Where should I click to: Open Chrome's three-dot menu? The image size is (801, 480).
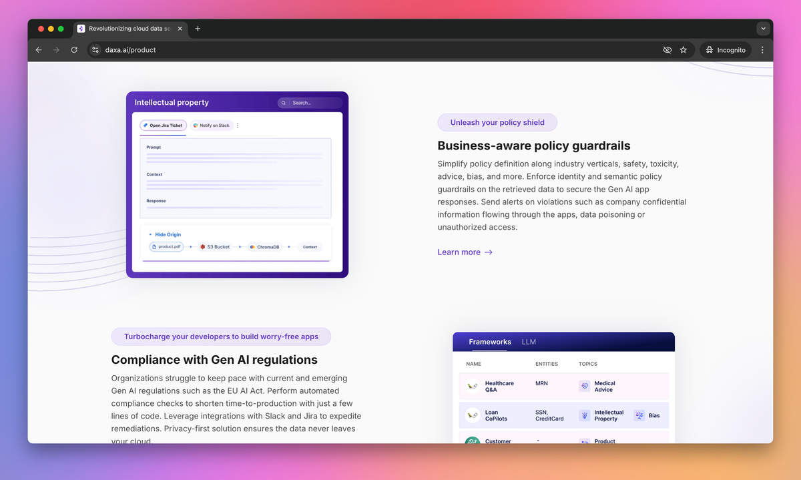pyautogui.click(x=762, y=50)
